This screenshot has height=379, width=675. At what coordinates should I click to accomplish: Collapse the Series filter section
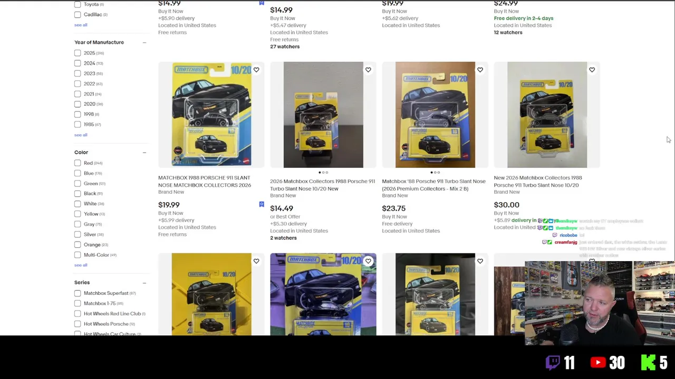click(144, 283)
